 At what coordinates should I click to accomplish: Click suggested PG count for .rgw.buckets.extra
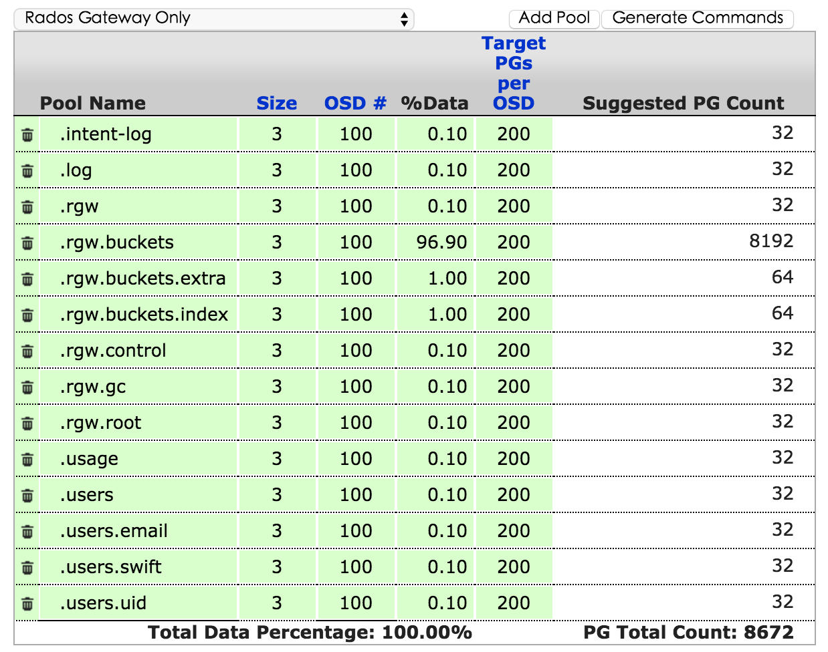click(783, 277)
